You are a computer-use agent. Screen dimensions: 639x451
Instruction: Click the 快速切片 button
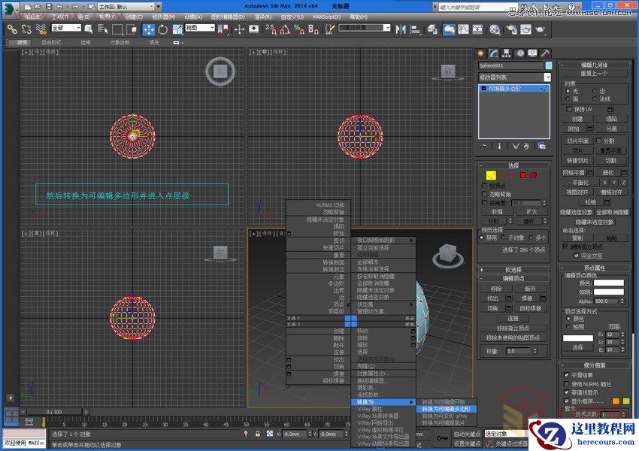577,160
